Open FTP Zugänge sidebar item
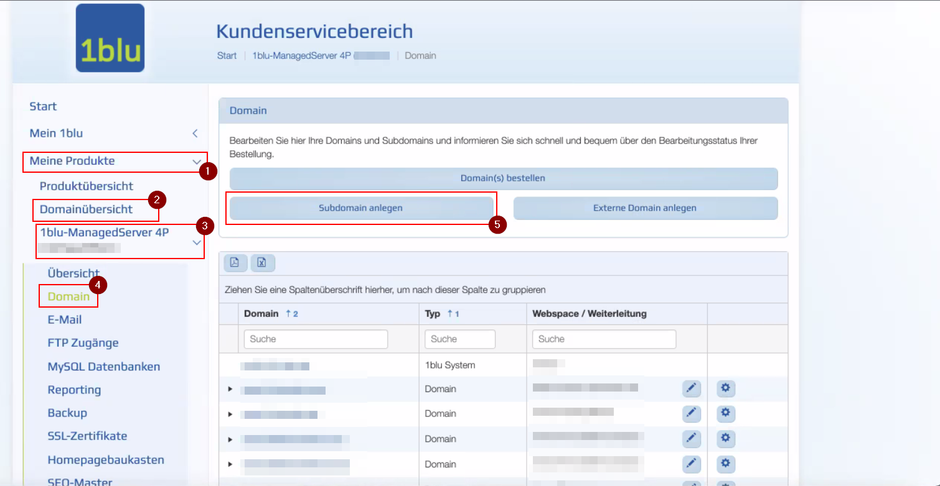Screen dimensions: 940x486 pos(83,343)
